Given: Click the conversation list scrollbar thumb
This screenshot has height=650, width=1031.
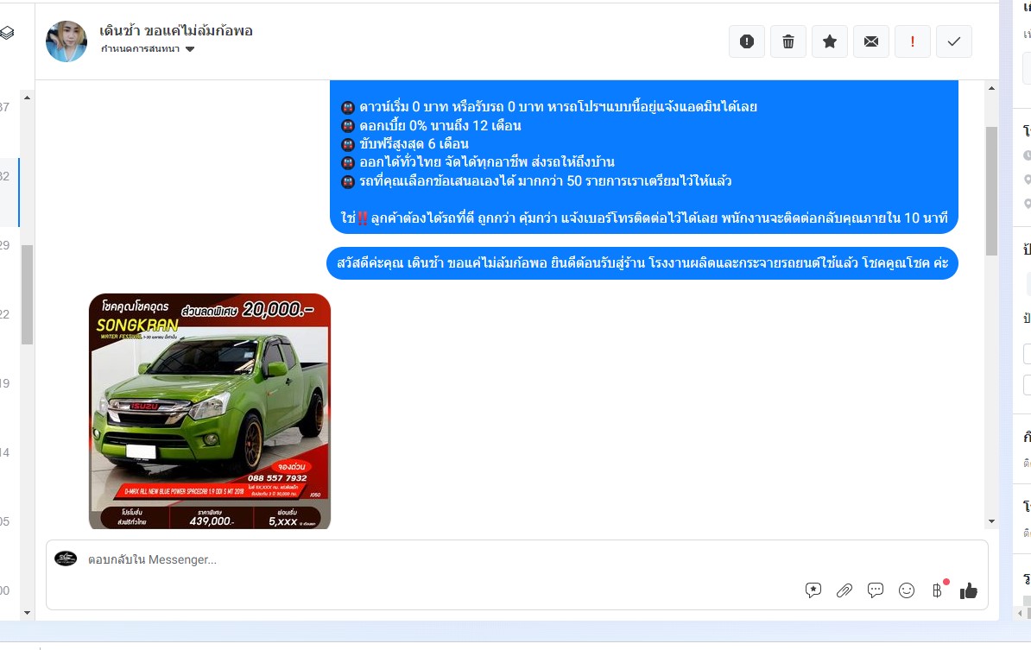Looking at the screenshot, I should (x=27, y=294).
